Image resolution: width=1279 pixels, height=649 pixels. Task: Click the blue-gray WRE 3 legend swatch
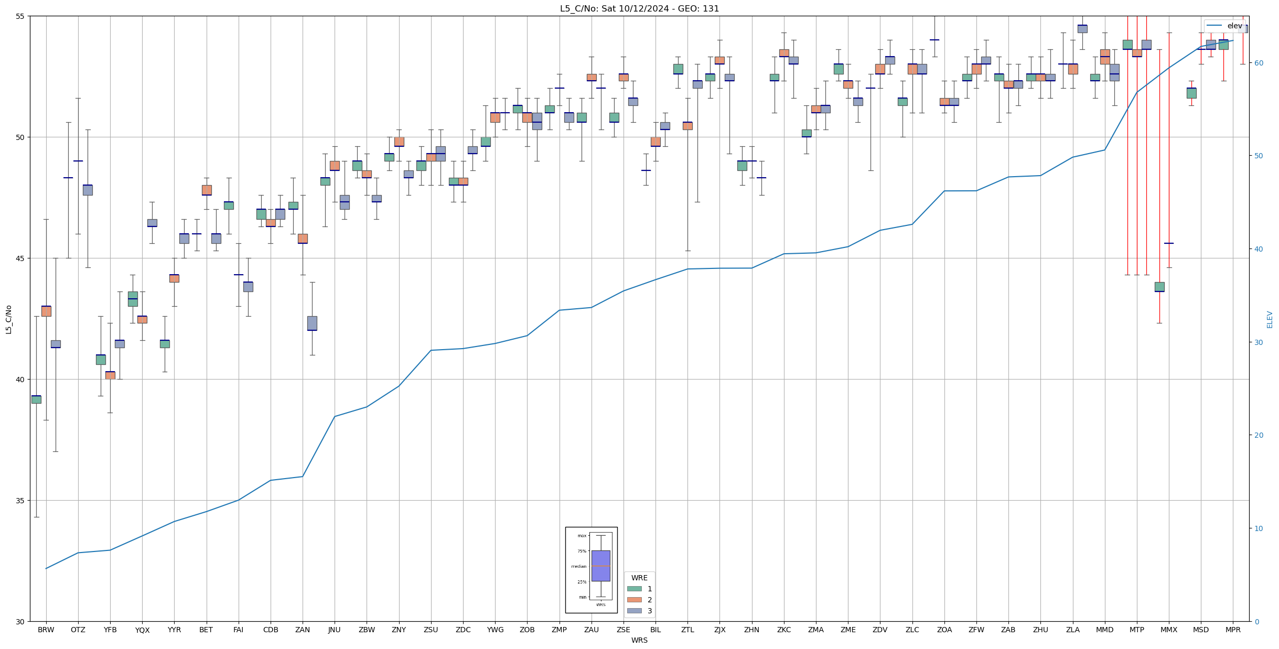634,611
